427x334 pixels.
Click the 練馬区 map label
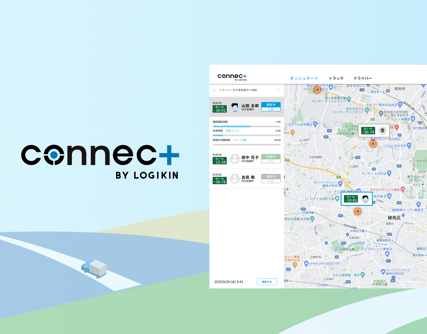(x=394, y=218)
